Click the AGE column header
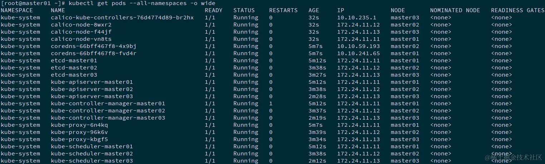Screen dimensions: 545x164 [314, 10]
